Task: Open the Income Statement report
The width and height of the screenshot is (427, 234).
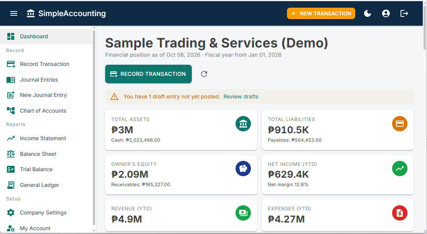Action: click(x=46, y=138)
